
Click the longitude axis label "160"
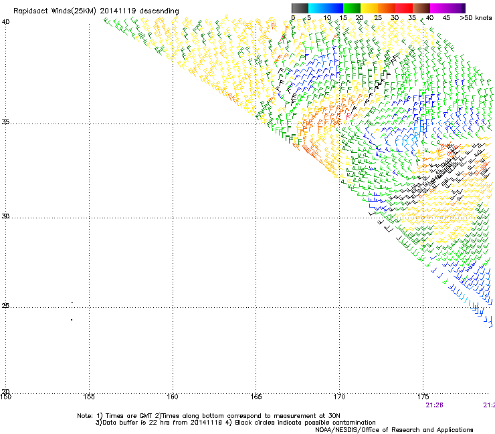point(173,397)
